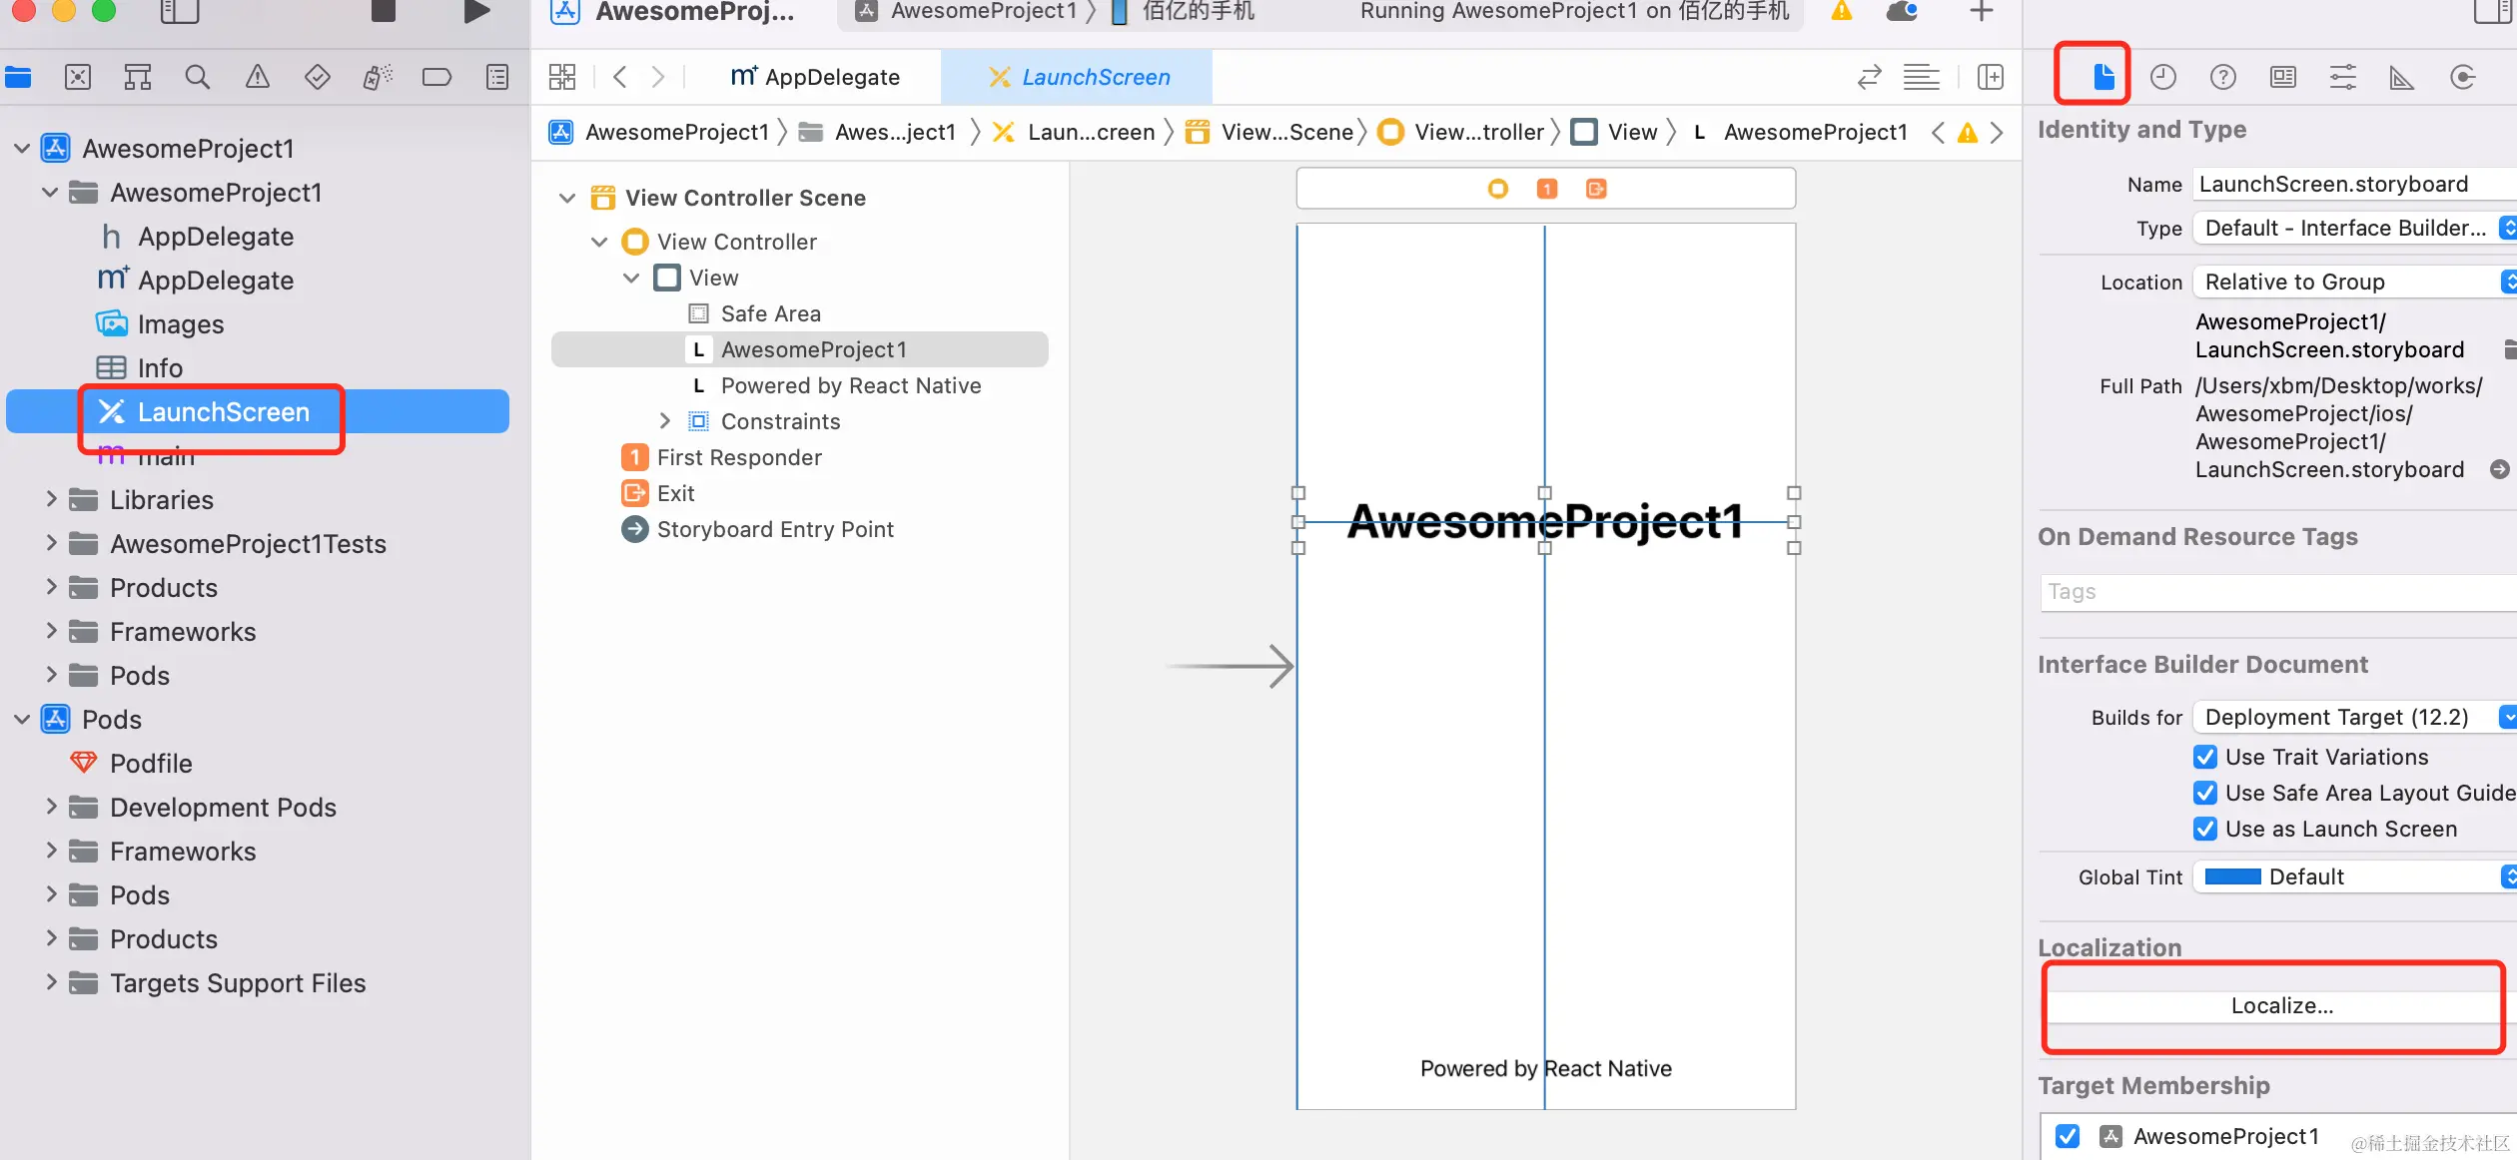Viewport: 2517px width, 1160px height.
Task: Uncheck Use Trait Variations
Action: pyautogui.click(x=2205, y=757)
